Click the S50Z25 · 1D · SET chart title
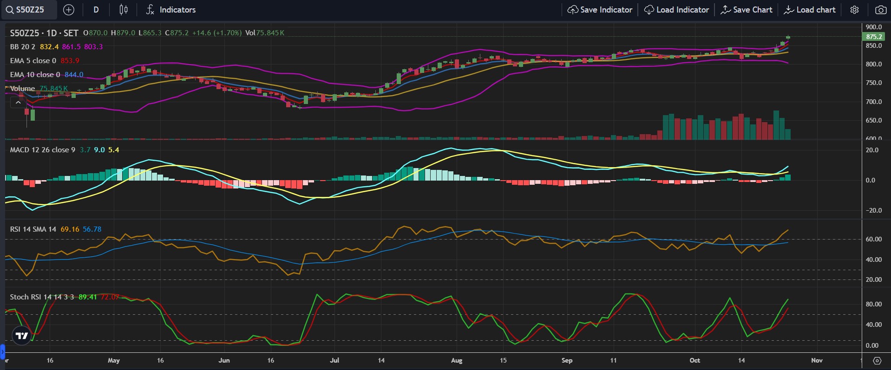 coord(44,33)
